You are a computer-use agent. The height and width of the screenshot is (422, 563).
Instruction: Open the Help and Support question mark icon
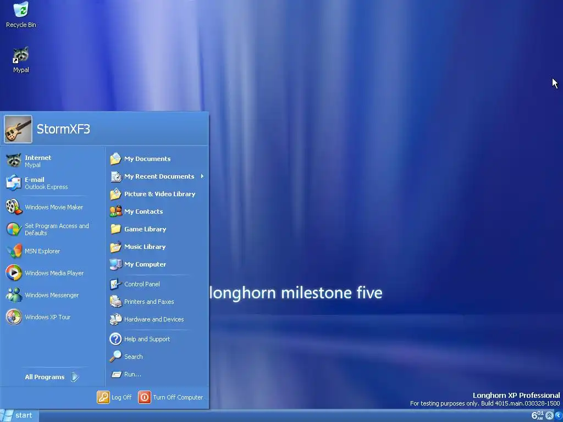point(115,338)
